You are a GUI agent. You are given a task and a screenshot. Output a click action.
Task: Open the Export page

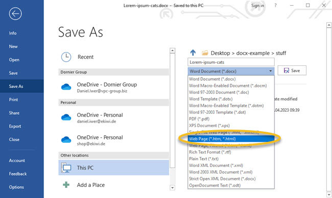pos(15,126)
